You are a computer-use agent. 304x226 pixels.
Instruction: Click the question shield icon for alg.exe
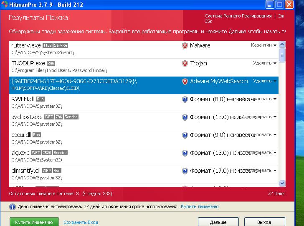185,153
